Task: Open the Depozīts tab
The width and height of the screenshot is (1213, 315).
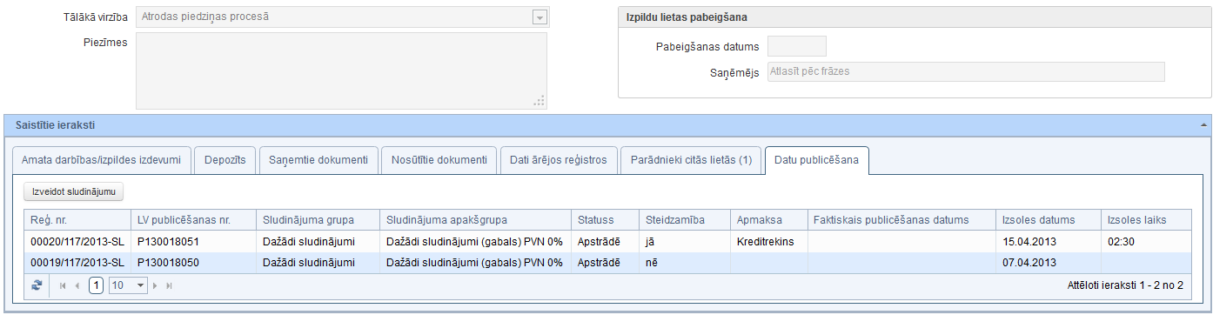Action: point(225,160)
